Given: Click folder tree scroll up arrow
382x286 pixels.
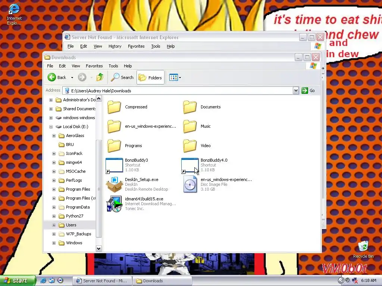Looking at the screenshot, I should click(x=98, y=98).
